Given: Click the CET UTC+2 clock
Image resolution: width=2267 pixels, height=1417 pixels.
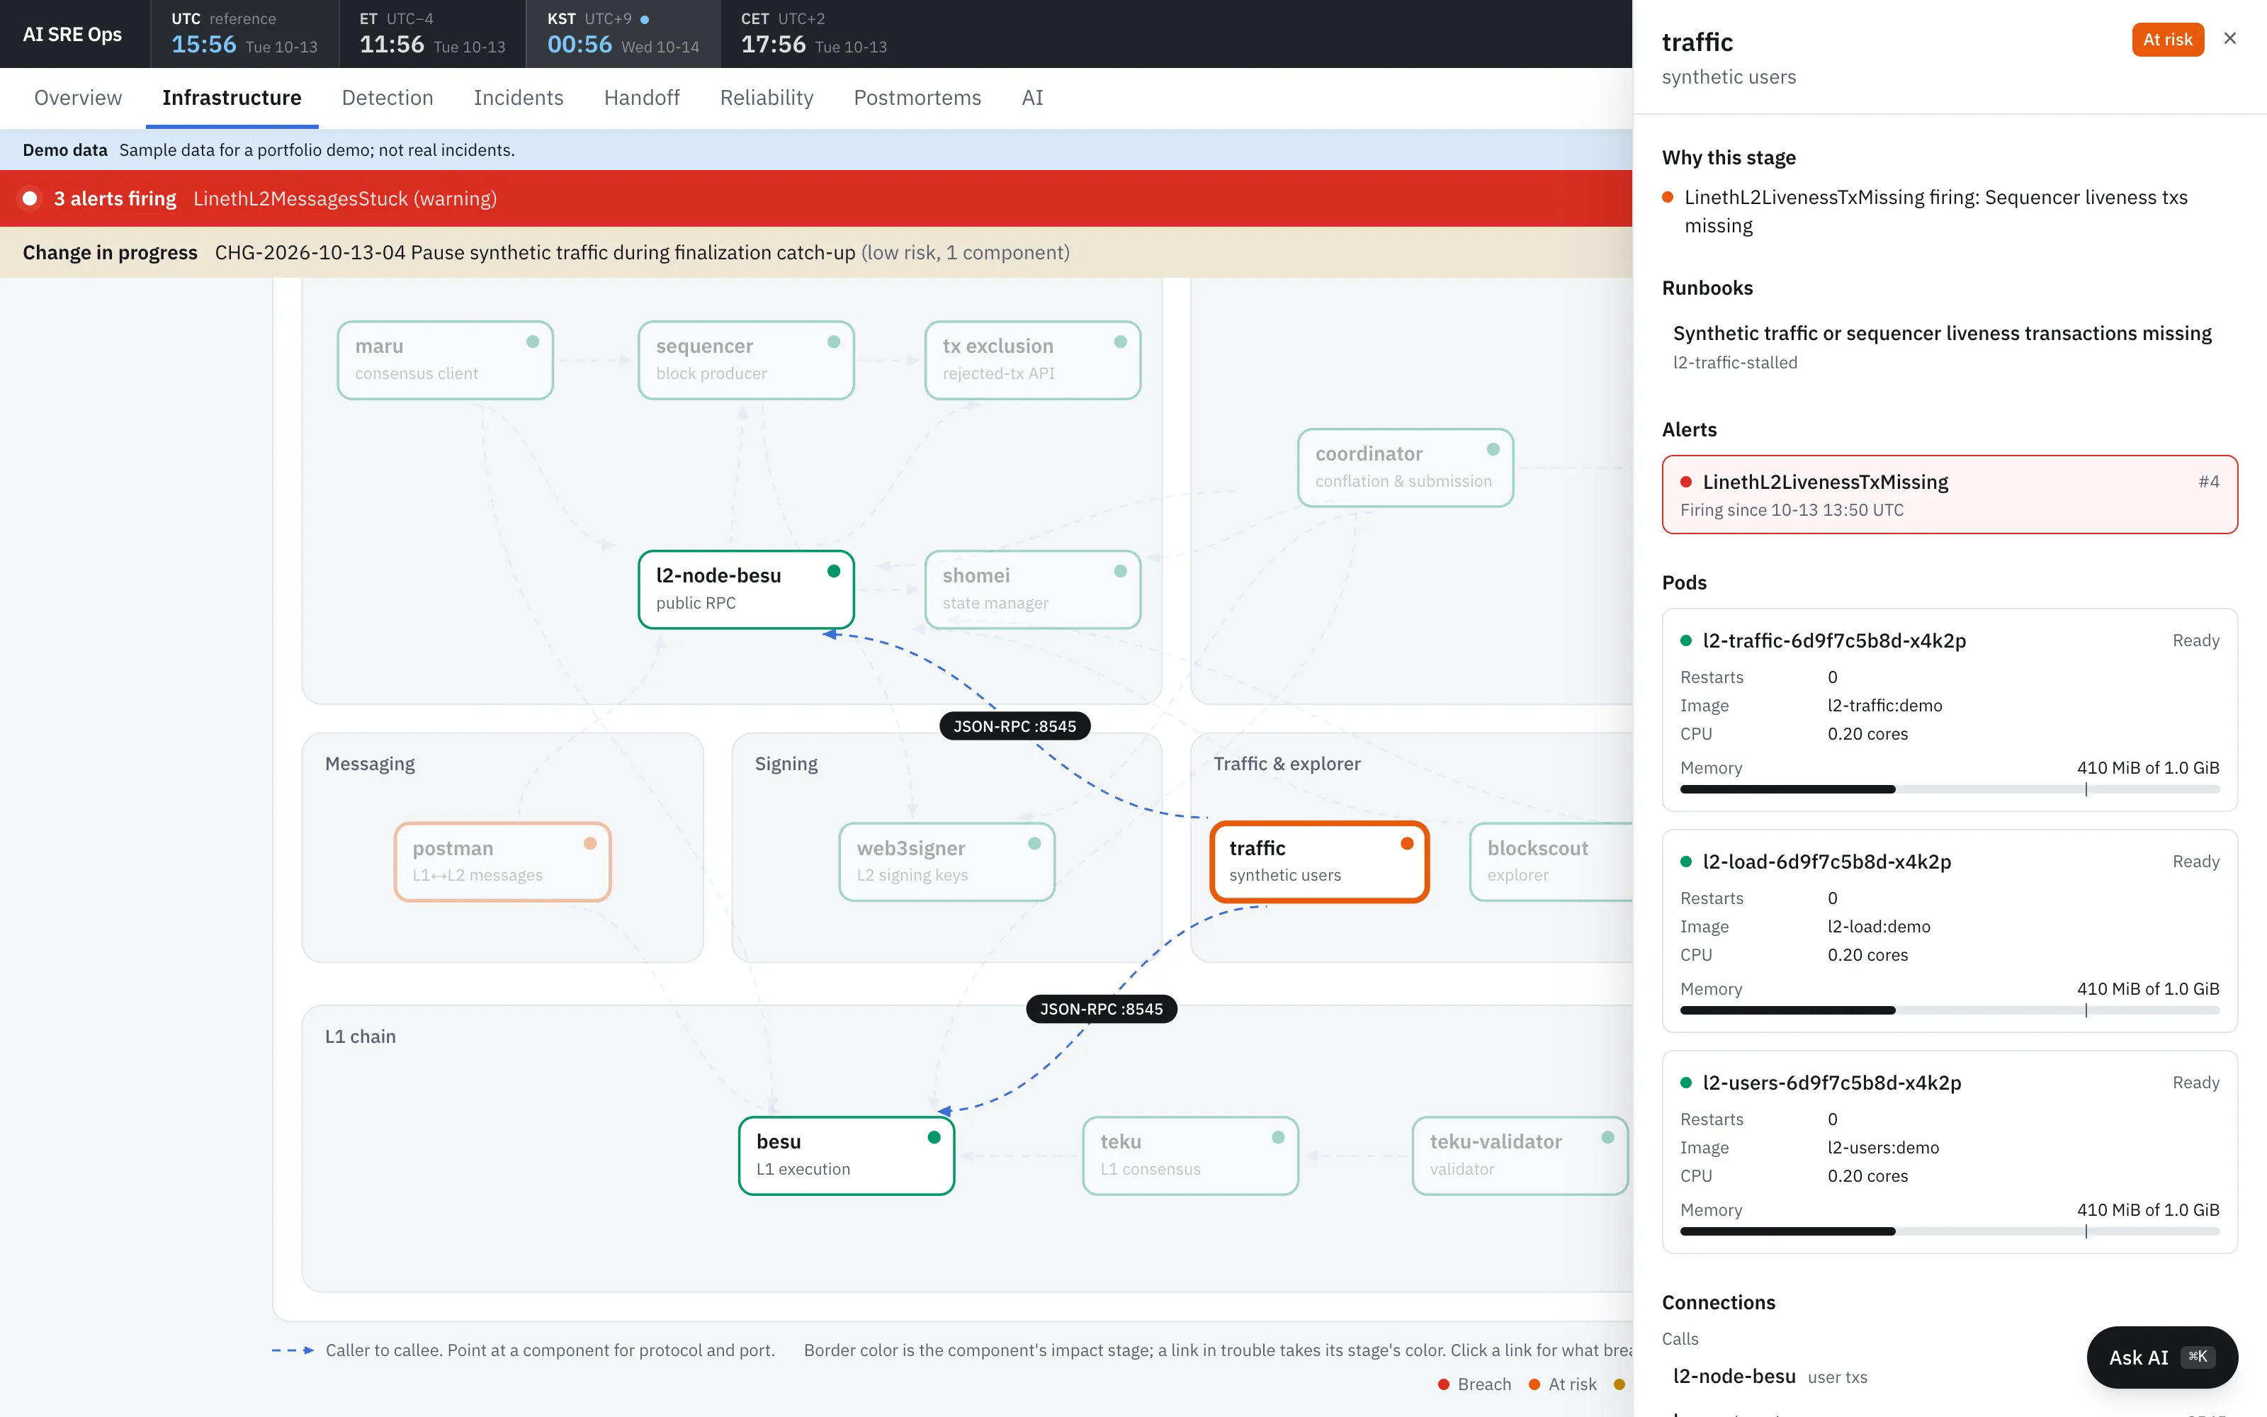Looking at the screenshot, I should coord(813,34).
